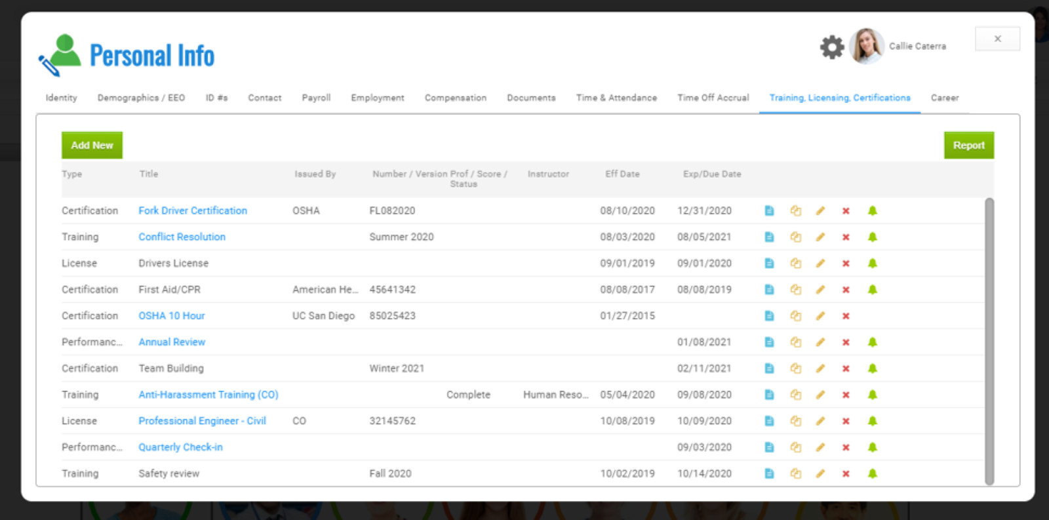Viewport: 1049px width, 520px height.
Task: Go to the Payroll tab
Action: 316,98
